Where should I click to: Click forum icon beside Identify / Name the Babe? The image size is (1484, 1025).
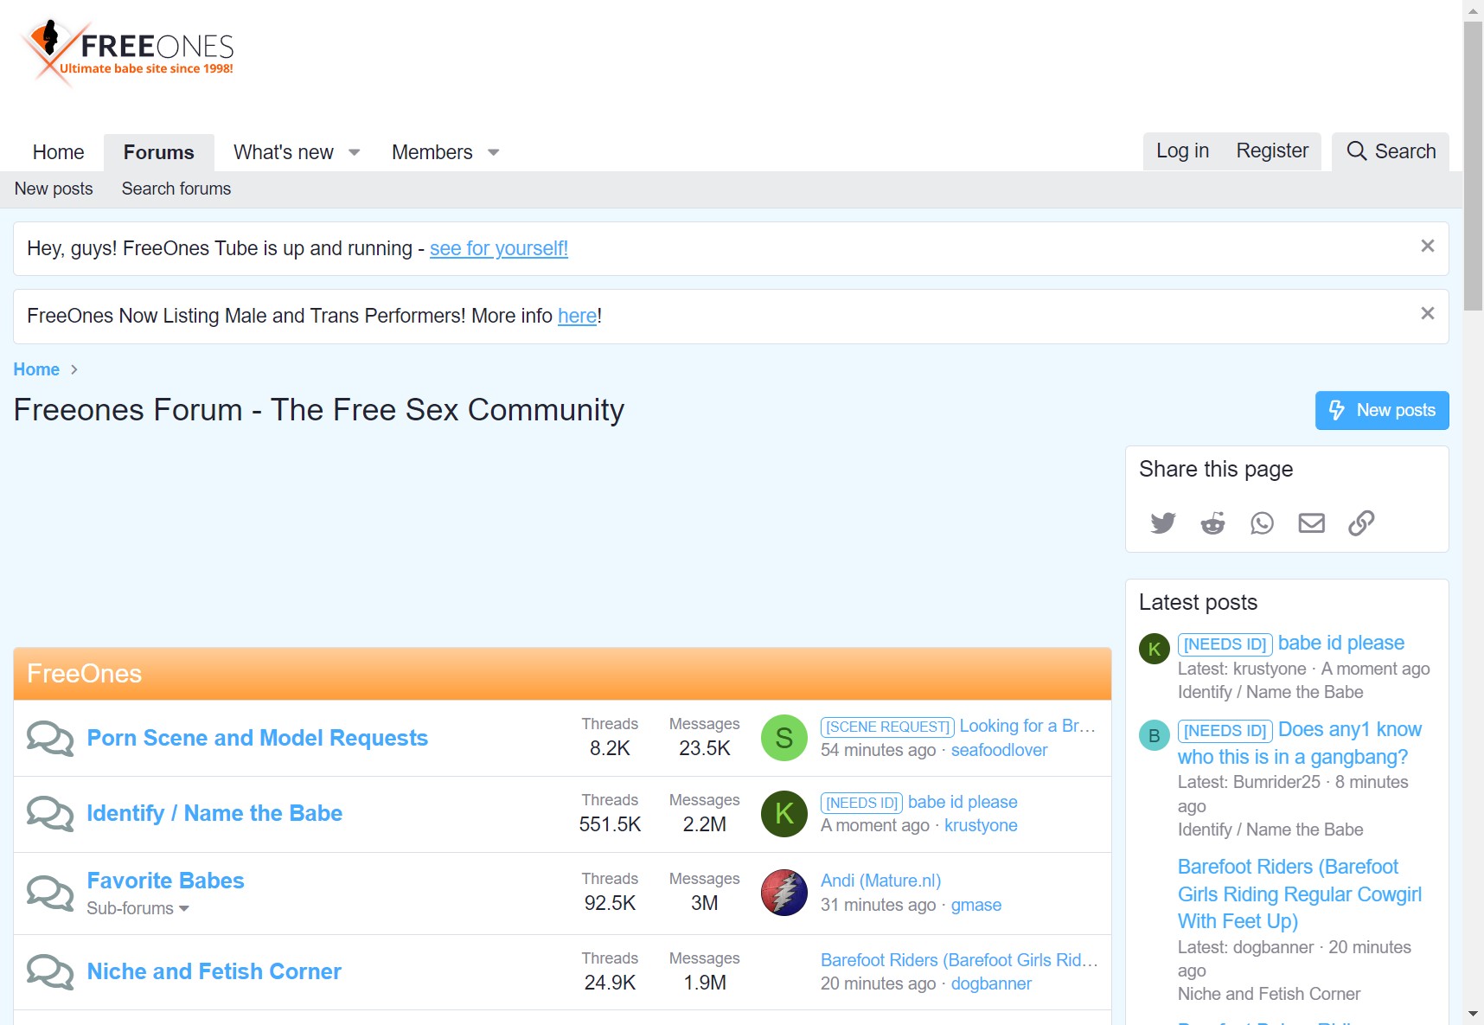(50, 813)
